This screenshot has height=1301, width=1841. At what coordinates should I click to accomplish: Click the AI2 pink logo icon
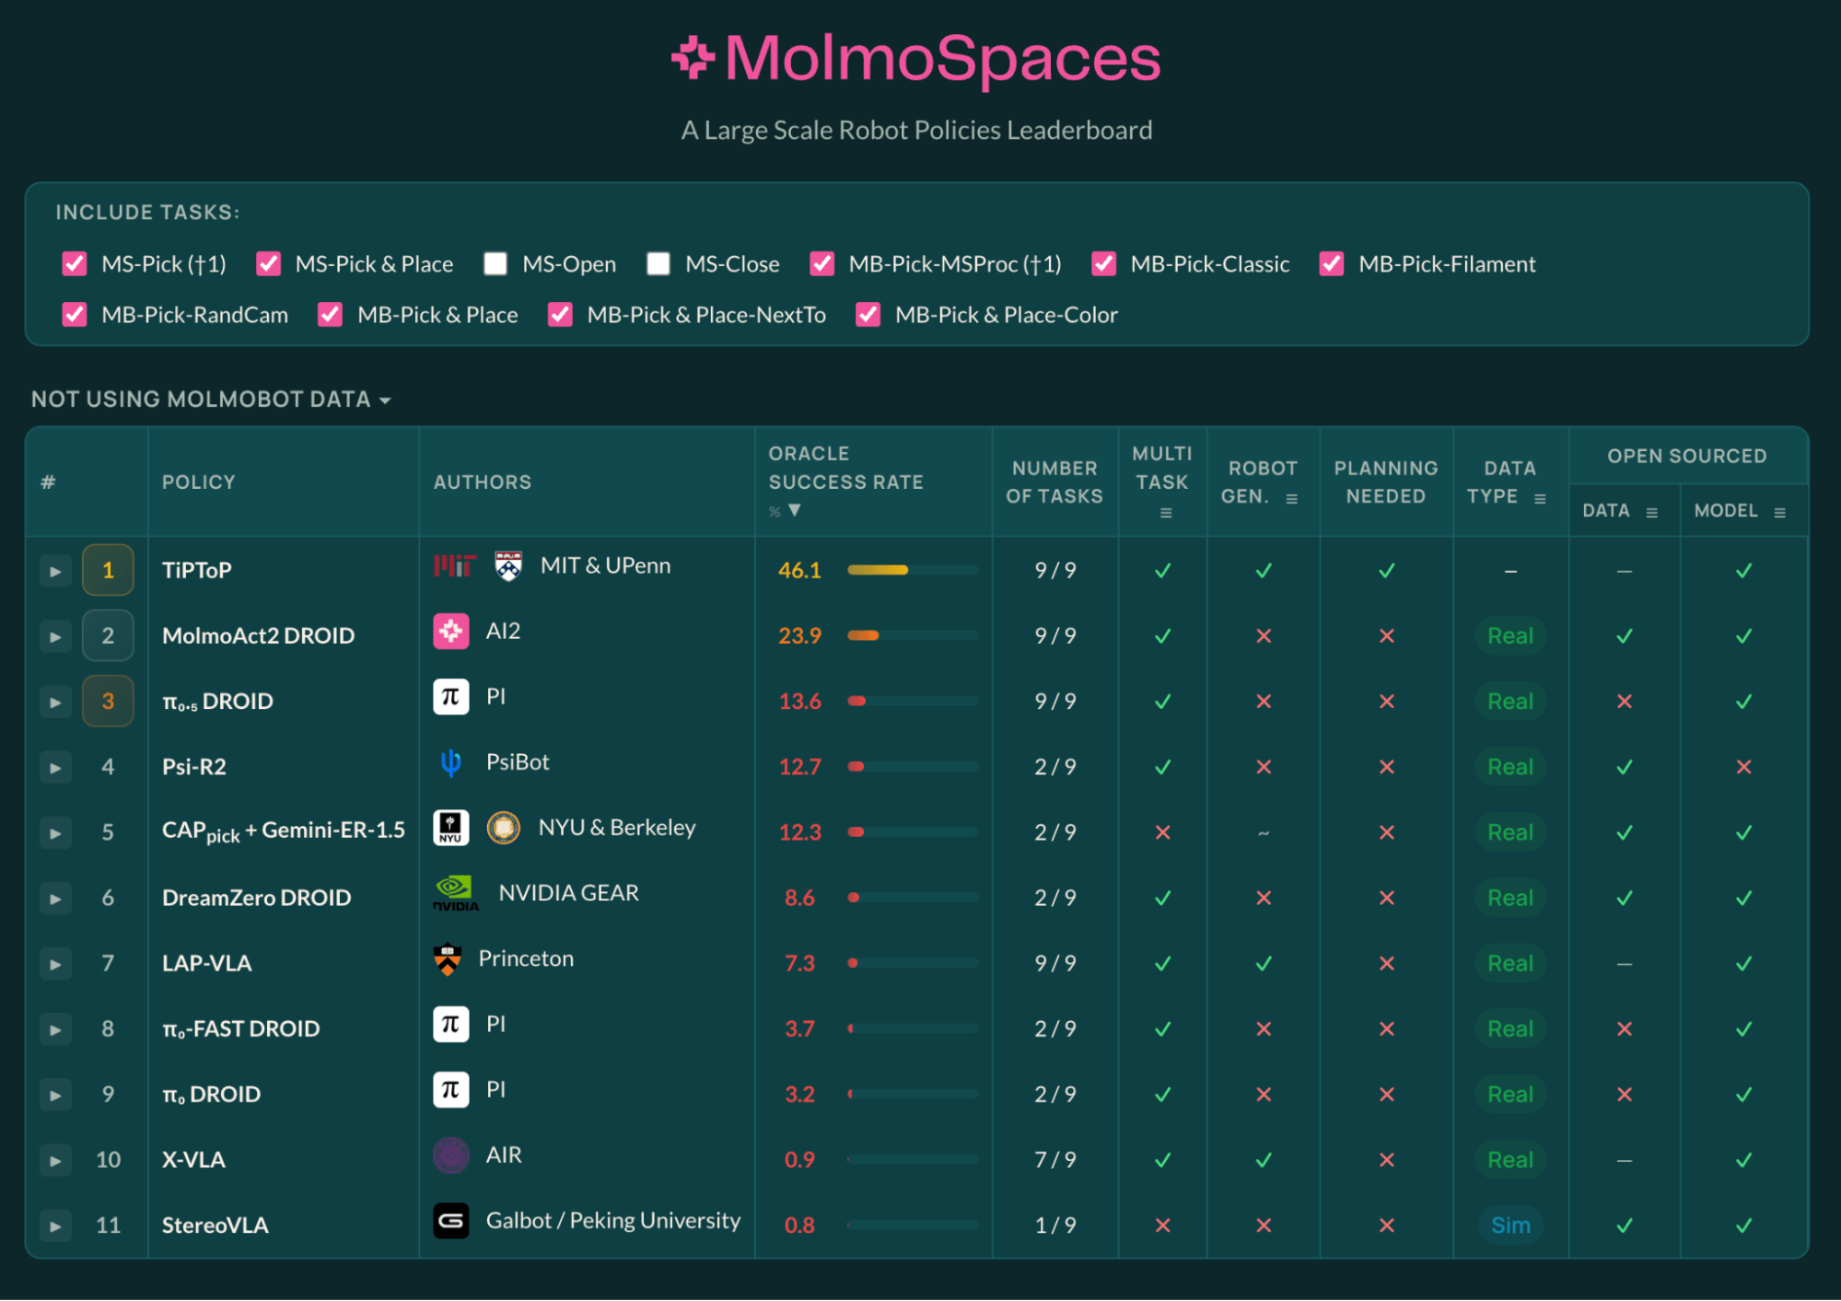(x=451, y=632)
